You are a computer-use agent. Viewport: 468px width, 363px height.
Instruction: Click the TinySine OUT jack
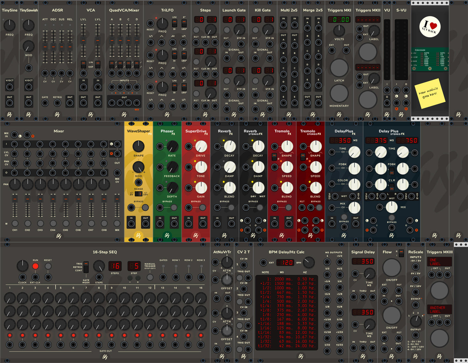coord(10,103)
